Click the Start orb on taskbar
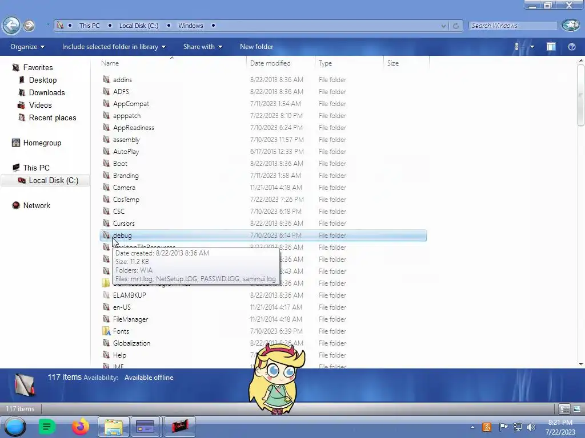The width and height of the screenshot is (585, 438). point(15,427)
